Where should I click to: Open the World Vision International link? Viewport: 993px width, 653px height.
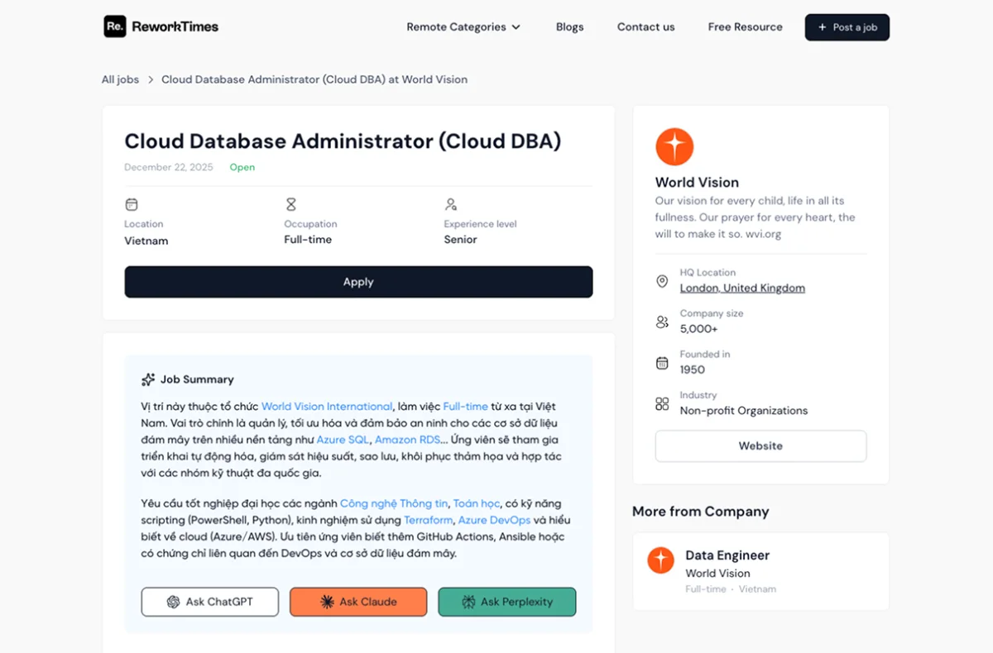327,407
